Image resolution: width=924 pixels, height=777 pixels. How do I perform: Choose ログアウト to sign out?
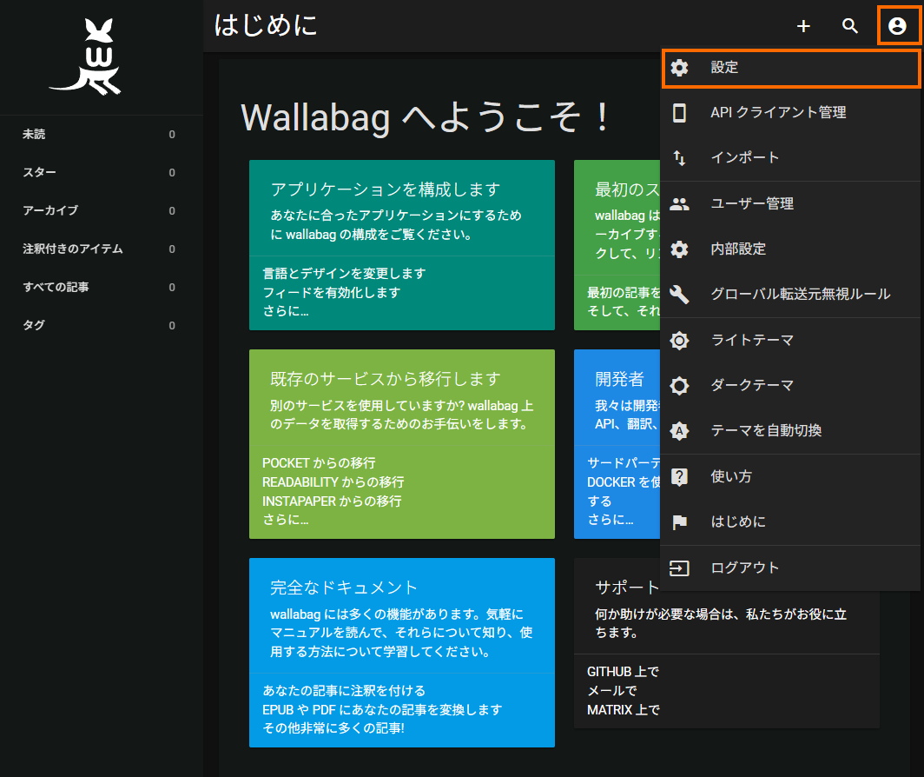click(x=791, y=568)
